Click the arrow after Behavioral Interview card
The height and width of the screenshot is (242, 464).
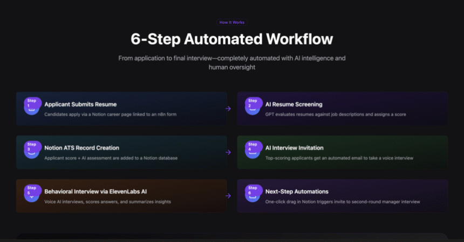point(228,196)
